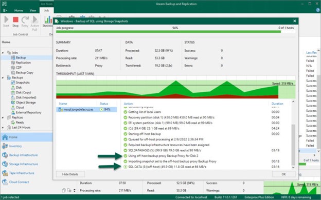Select CDP under Jobs tree
Image resolution: width=321 pixels, height=200 pixels.
[x=19, y=68]
